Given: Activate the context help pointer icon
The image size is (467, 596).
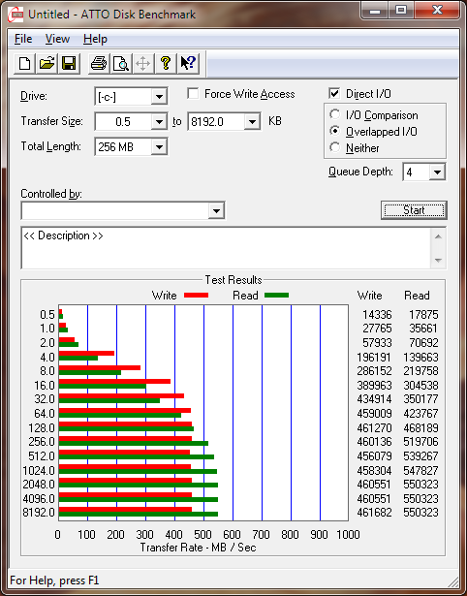Looking at the screenshot, I should click(x=188, y=63).
